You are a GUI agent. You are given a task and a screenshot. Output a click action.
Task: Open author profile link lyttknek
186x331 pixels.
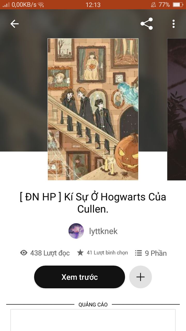[103, 231]
